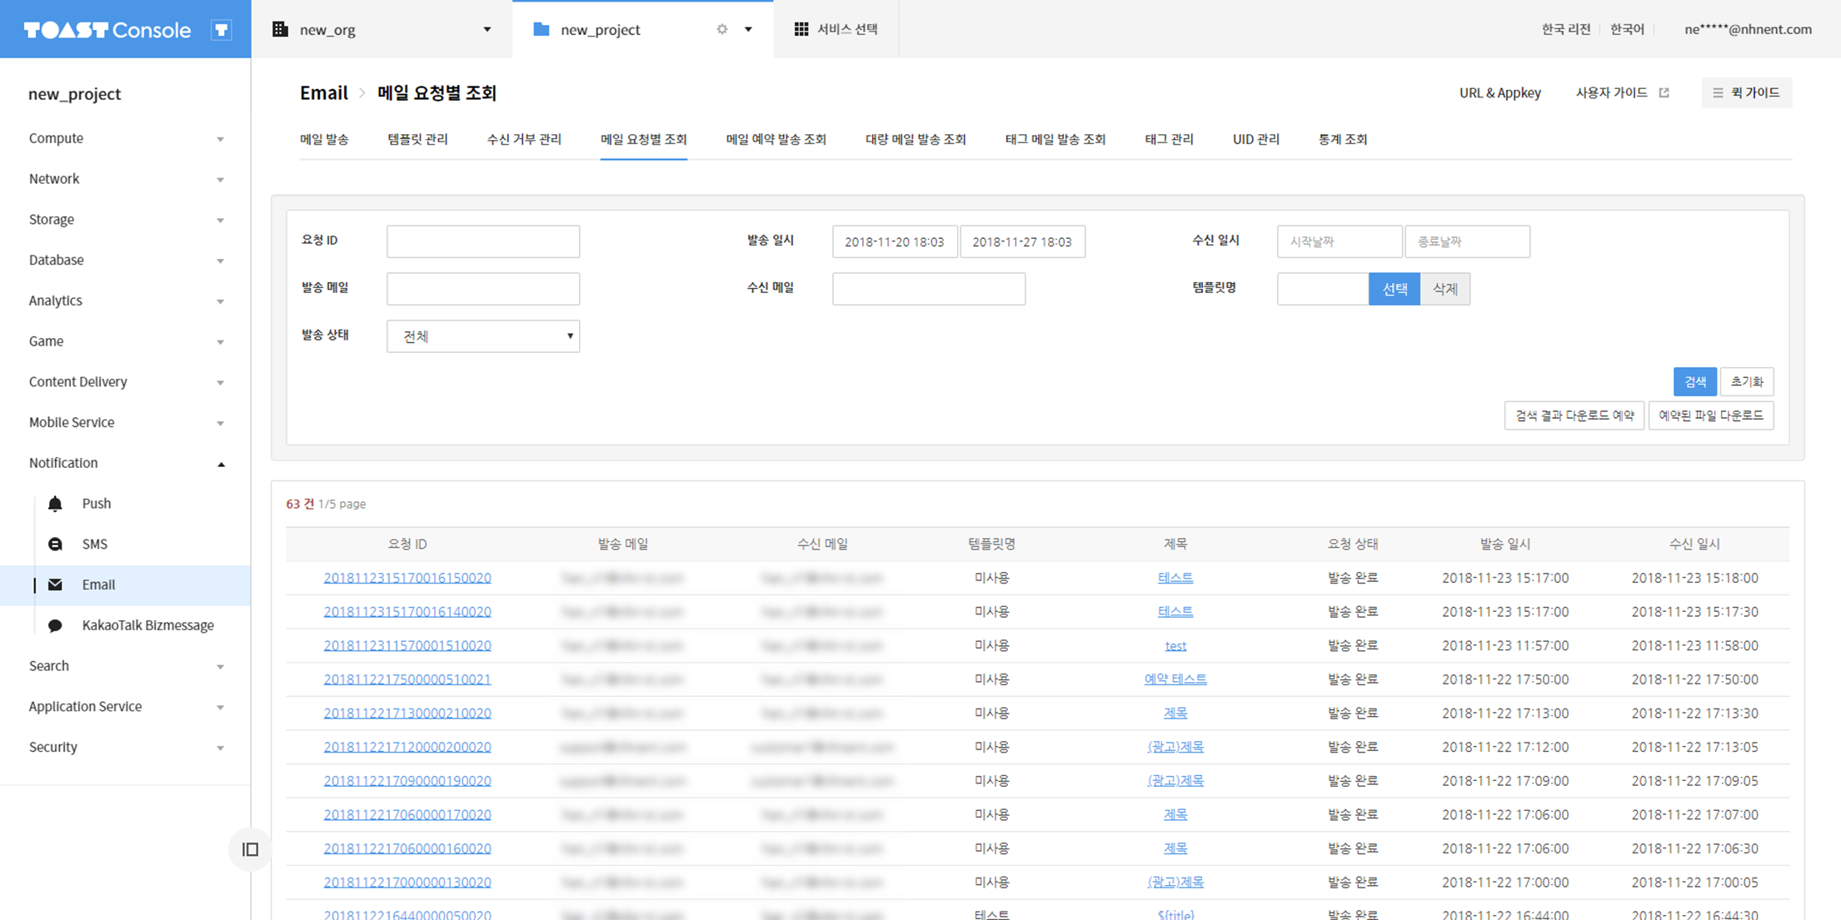Image resolution: width=1841 pixels, height=920 pixels.
Task: Click the KakaoTalk chat bubble icon
Action: point(55,625)
